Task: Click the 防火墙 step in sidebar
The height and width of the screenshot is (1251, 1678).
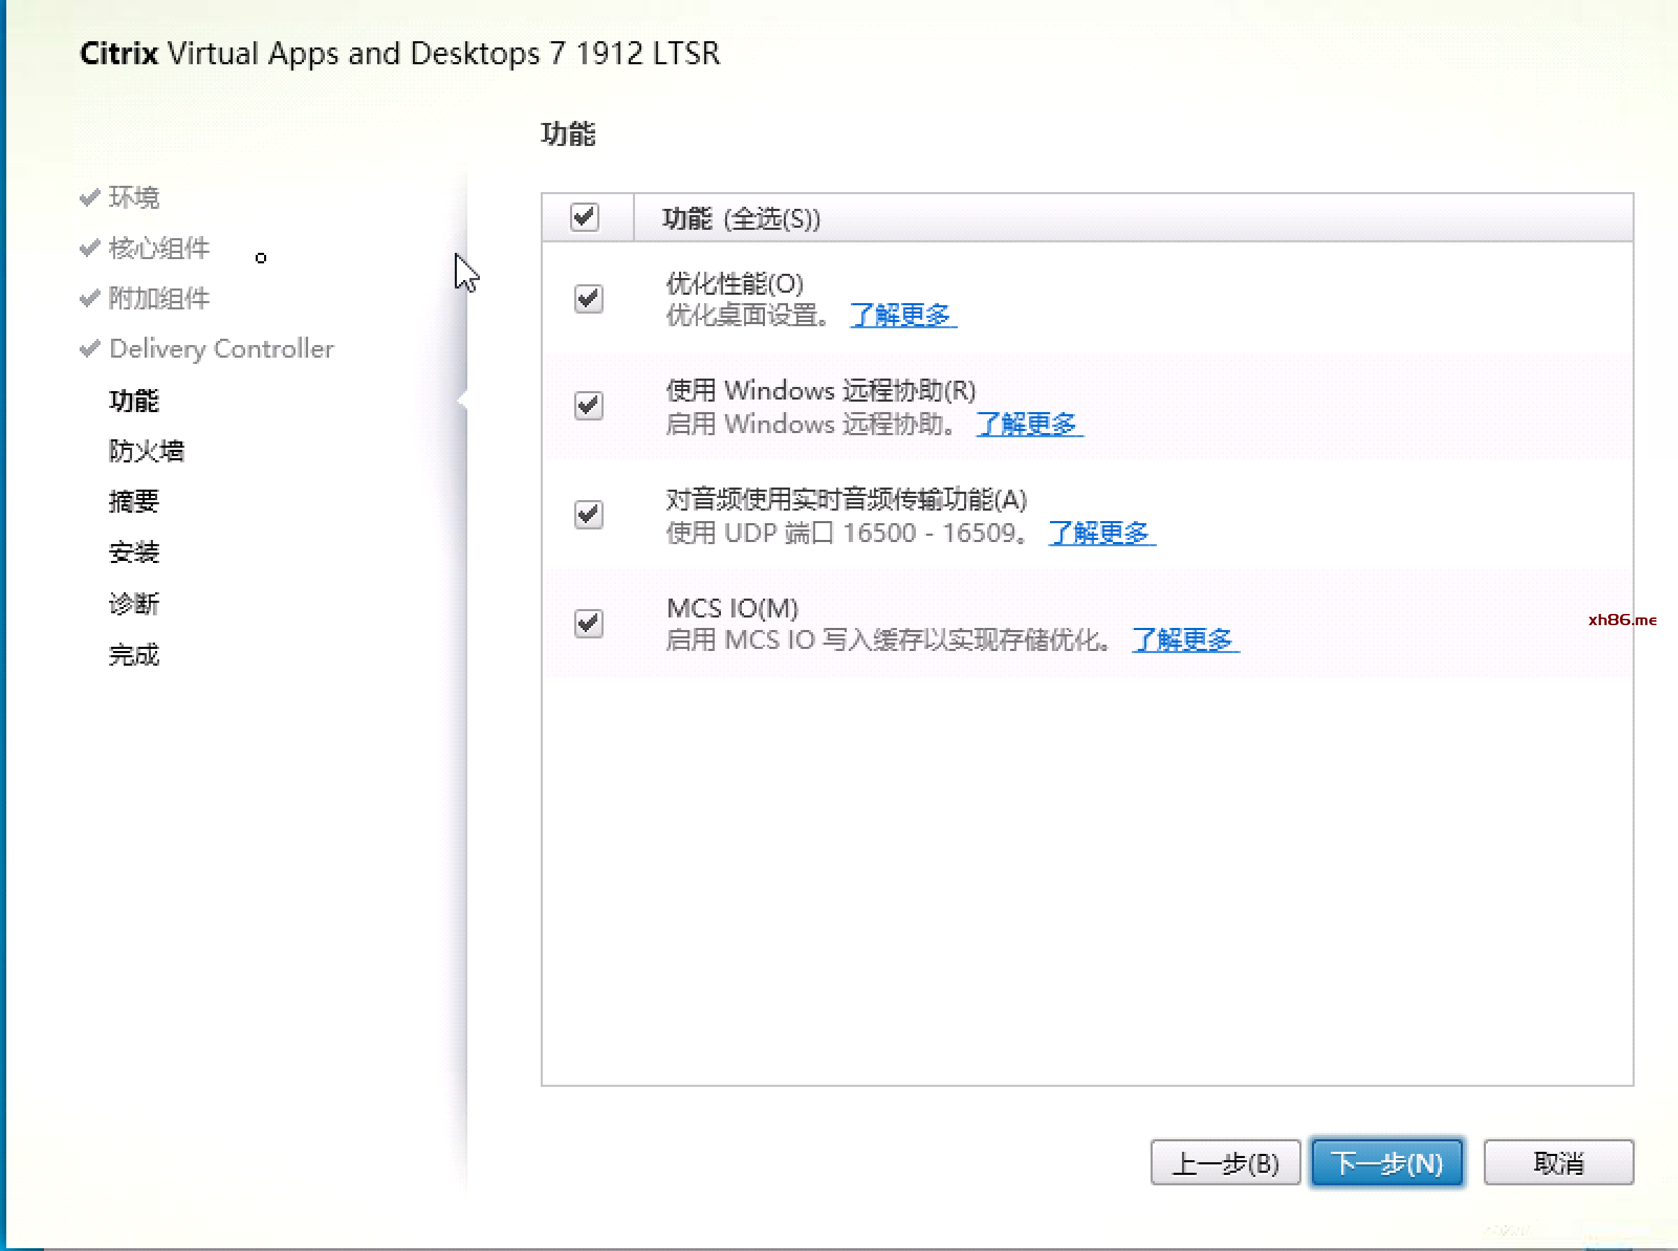Action: 147,451
